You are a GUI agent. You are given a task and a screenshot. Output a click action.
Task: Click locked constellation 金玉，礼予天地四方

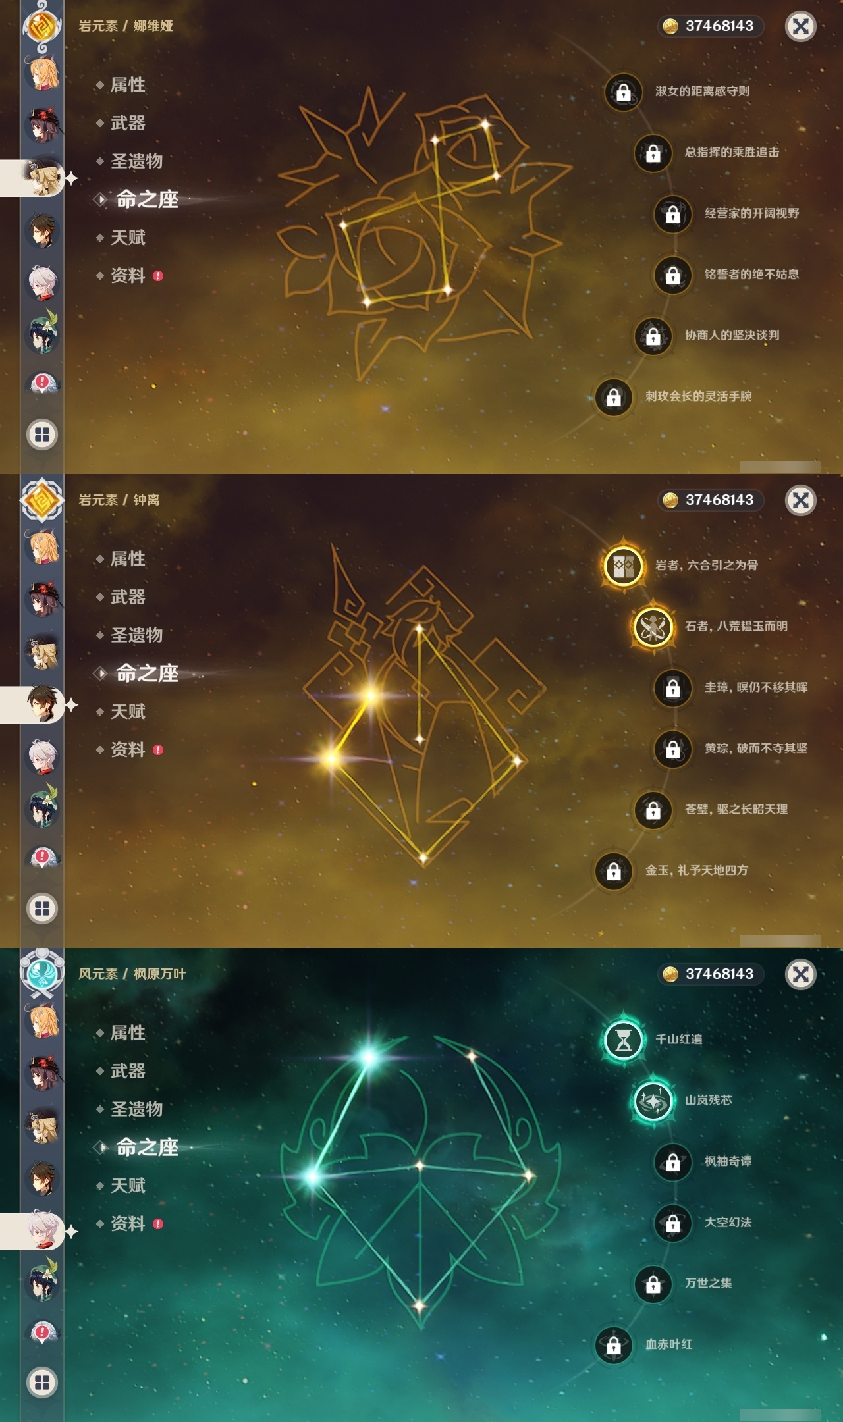613,871
